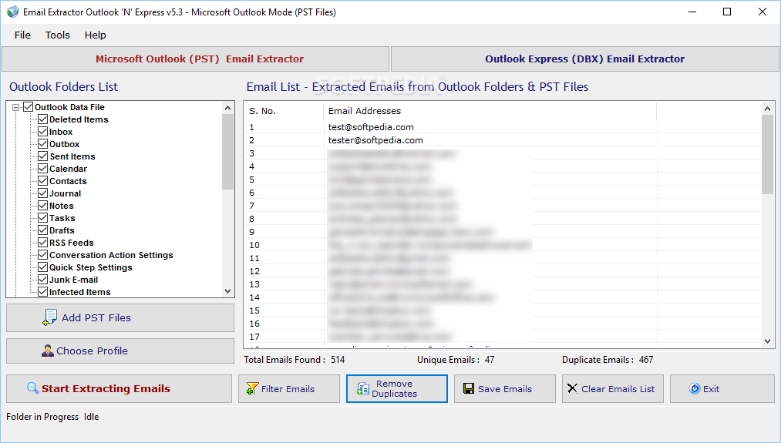
Task: Uncheck Conversation Action Settings checkbox
Action: (43, 255)
